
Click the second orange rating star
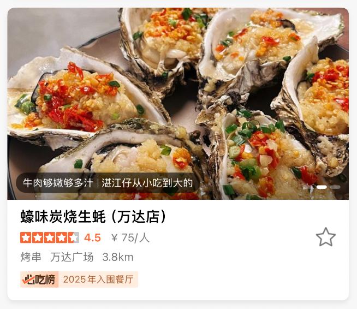click(38, 237)
